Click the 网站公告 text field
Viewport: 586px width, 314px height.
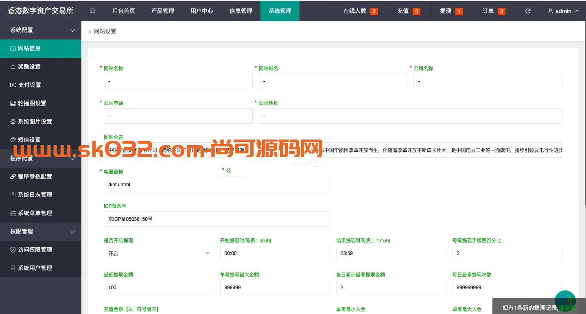(x=333, y=150)
